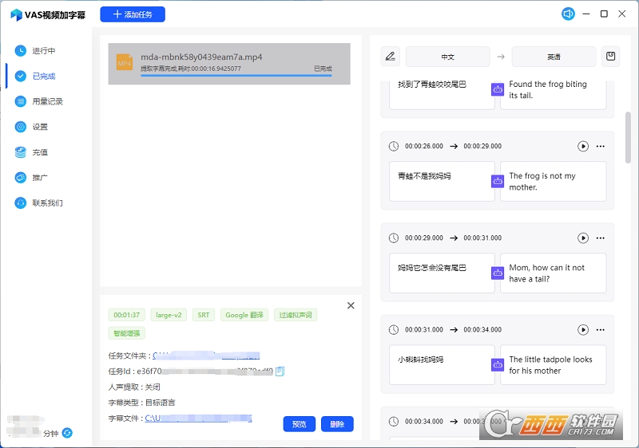639x448 pixels.
Task: Click the large-v2 model tag
Action: 169,315
